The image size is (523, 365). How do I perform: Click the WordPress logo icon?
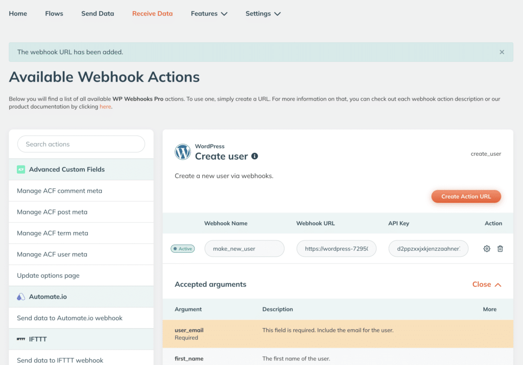click(183, 152)
